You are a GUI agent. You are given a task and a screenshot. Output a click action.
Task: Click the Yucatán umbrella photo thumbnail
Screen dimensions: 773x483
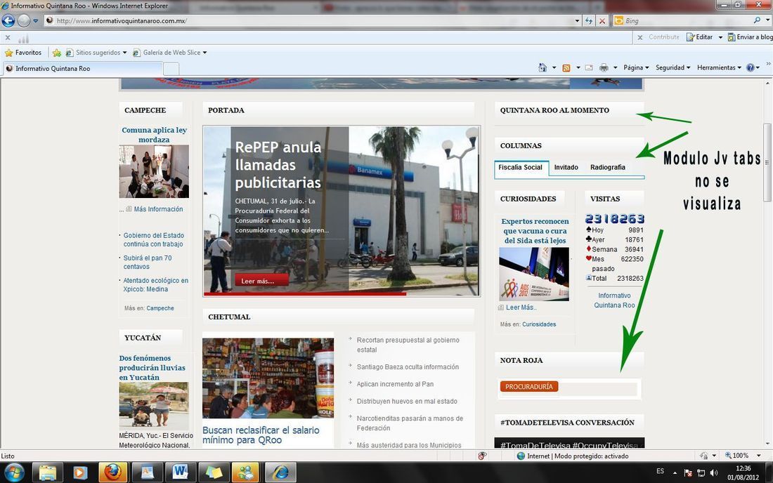[154, 405]
